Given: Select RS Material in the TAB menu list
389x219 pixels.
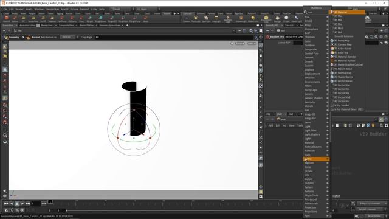Looking at the screenshot, I should pos(347,12).
